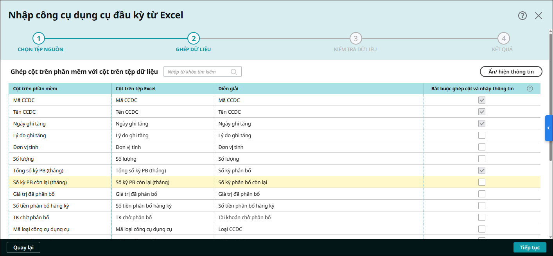Expand the blue side panel arrow
The width and height of the screenshot is (553, 256).
[x=549, y=128]
